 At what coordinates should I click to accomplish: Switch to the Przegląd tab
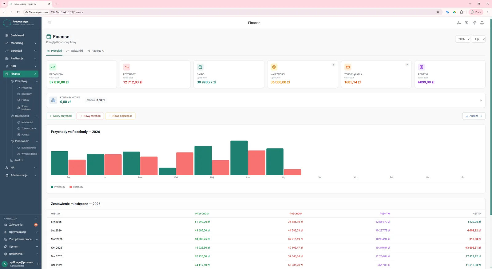click(x=54, y=51)
